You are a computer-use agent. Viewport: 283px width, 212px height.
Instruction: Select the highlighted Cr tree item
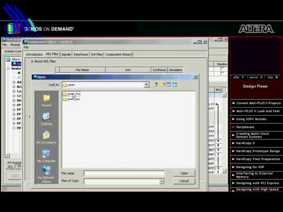pyautogui.click(x=17, y=64)
